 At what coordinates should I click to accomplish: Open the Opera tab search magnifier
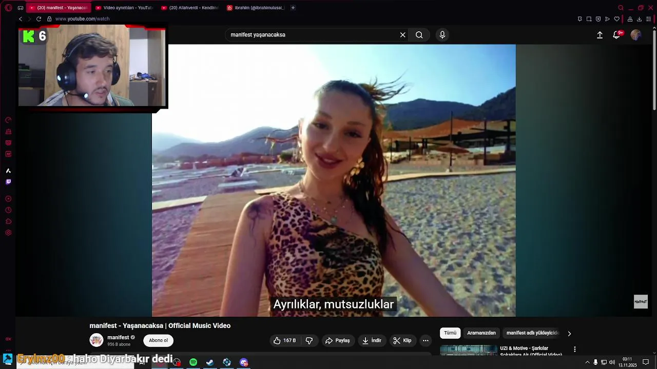coord(621,8)
